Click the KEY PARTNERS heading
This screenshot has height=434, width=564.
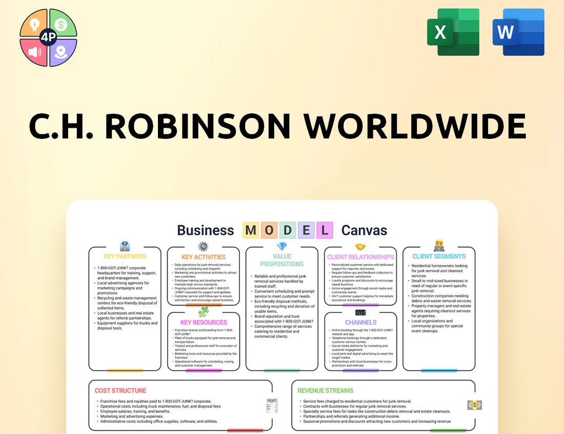(125, 256)
